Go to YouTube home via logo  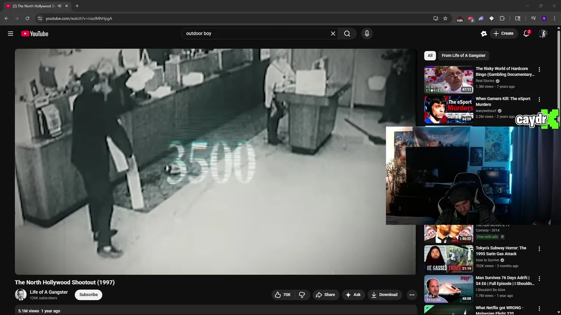pyautogui.click(x=35, y=34)
